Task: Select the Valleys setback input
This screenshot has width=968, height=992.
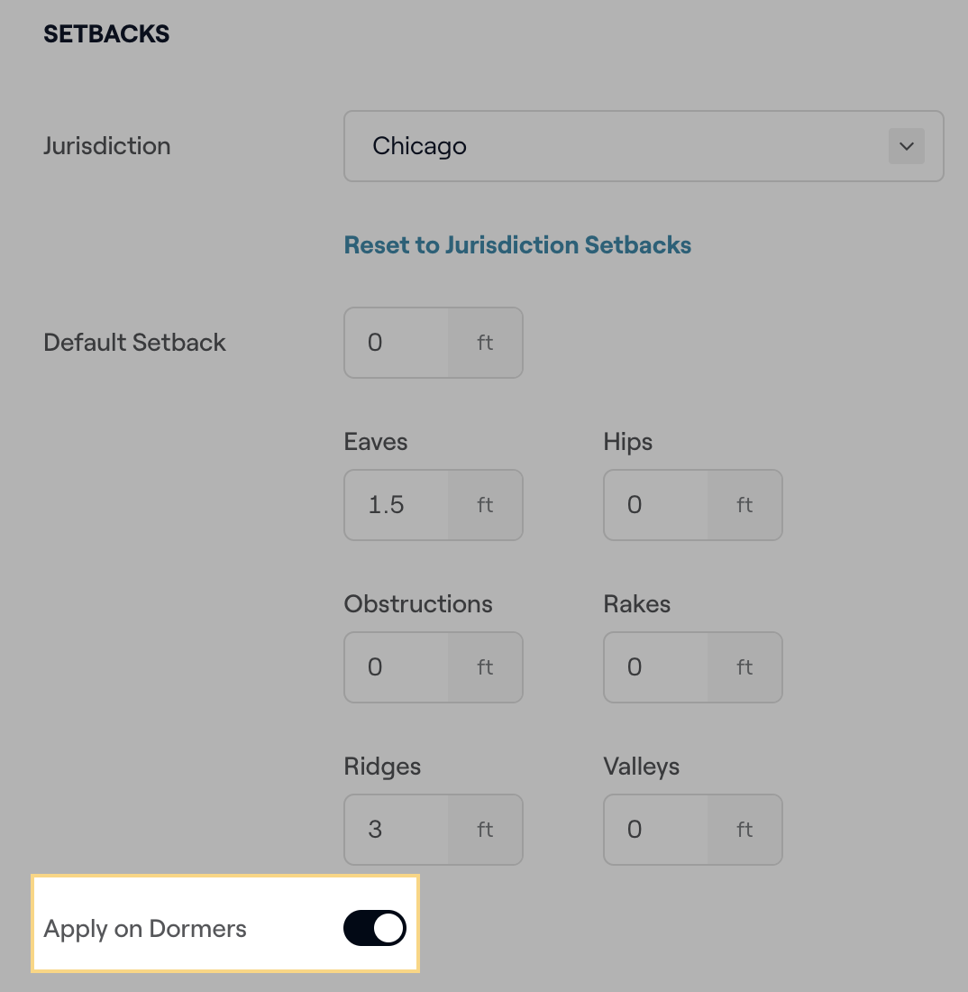Action: [656, 830]
